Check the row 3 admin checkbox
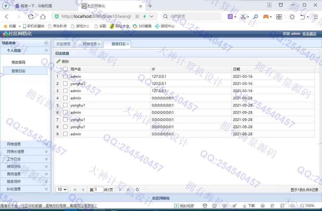The width and height of the screenshot is (322, 211). point(65,91)
